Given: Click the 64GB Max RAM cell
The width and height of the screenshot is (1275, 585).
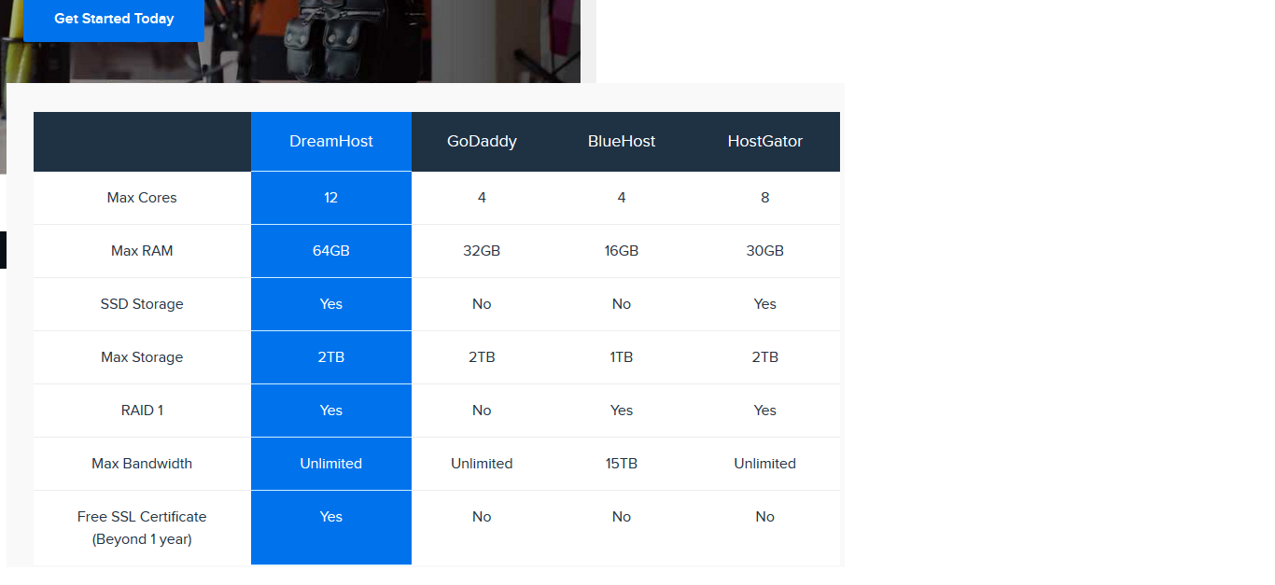Looking at the screenshot, I should [x=331, y=251].
